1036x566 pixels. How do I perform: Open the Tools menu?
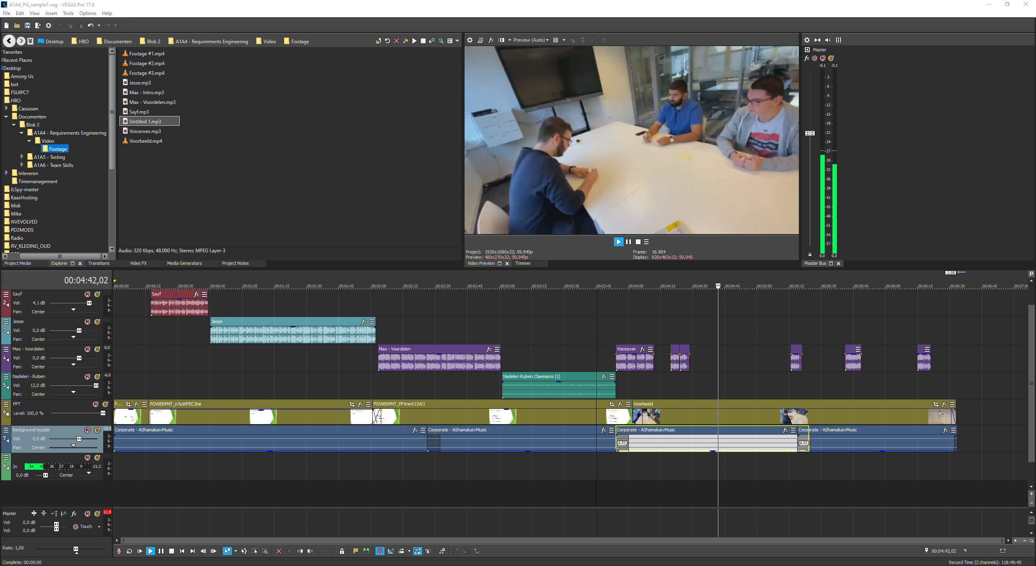coord(68,13)
